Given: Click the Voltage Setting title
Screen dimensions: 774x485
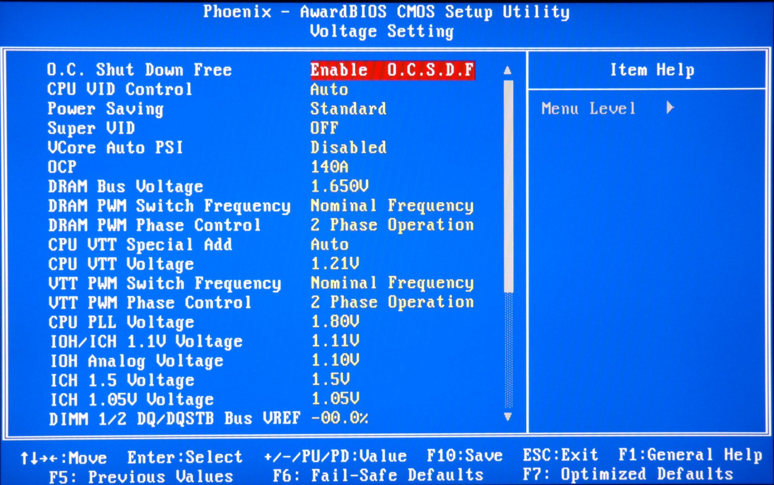Looking at the screenshot, I should 381,31.
